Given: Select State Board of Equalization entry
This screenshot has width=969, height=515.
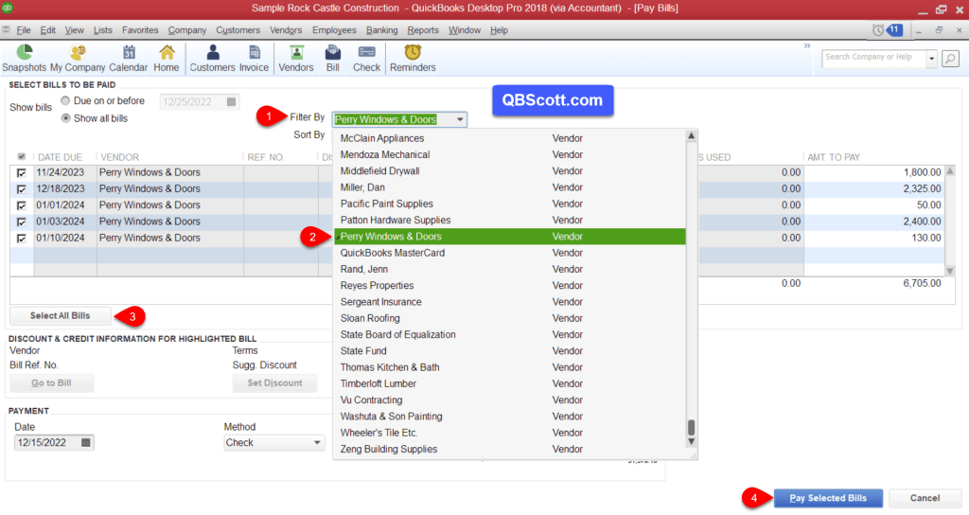Looking at the screenshot, I should pyautogui.click(x=510, y=334).
